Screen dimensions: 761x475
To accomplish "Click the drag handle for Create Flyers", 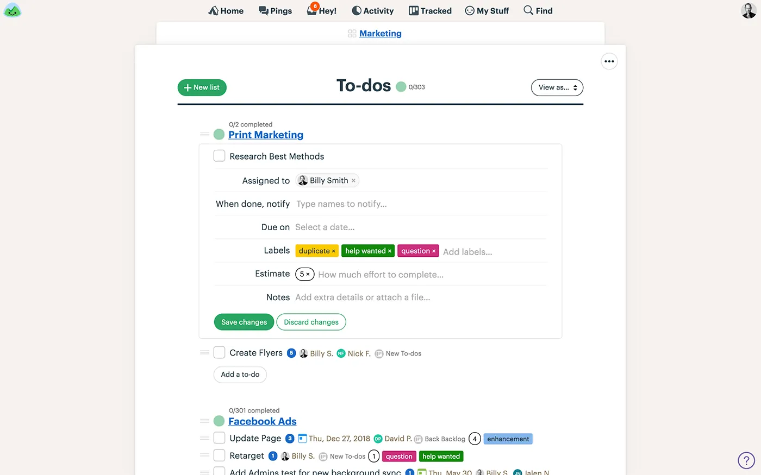I will tap(204, 352).
